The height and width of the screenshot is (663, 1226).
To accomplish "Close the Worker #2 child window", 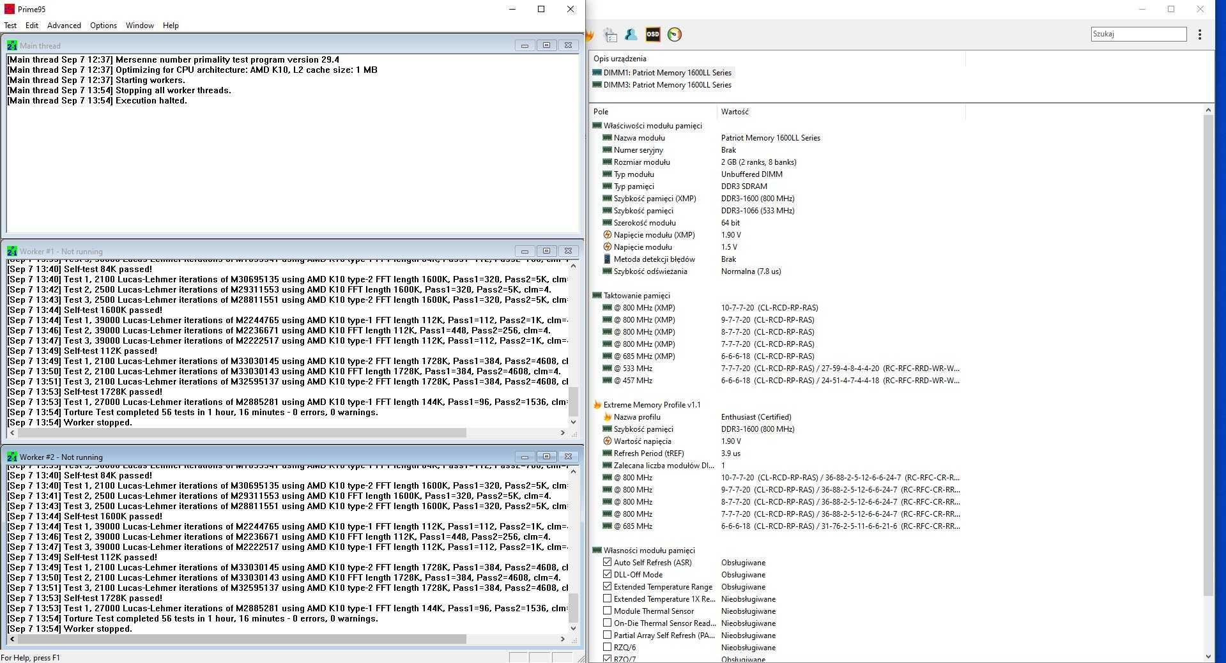I will (568, 457).
